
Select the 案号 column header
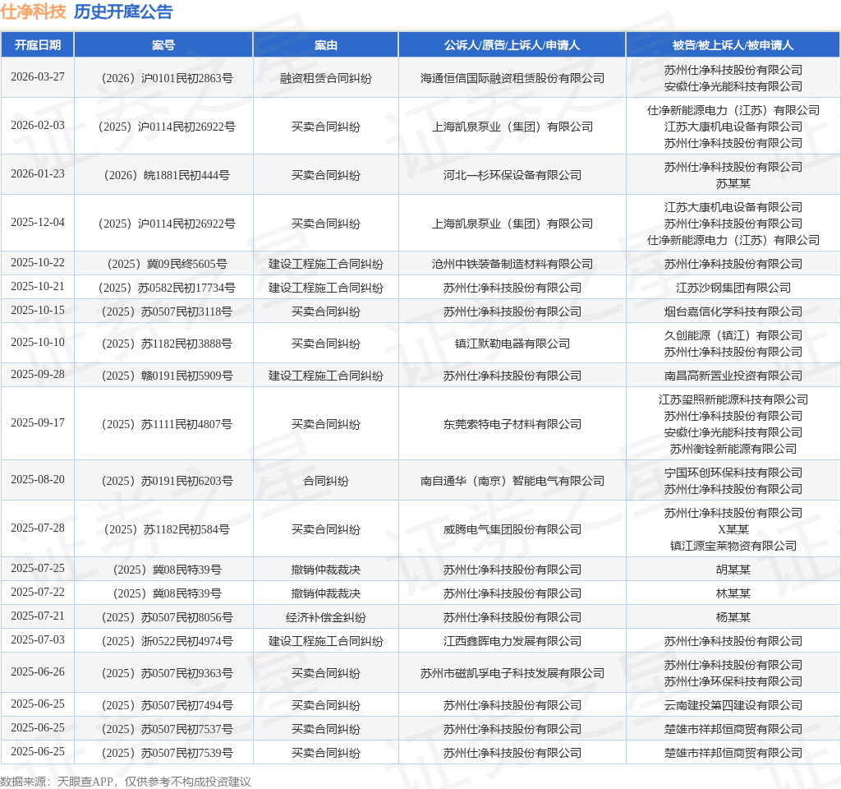(163, 45)
